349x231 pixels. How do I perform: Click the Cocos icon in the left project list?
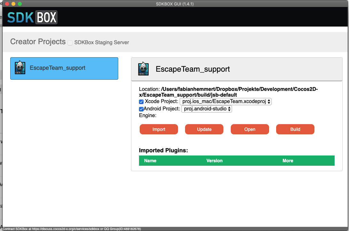point(20,68)
